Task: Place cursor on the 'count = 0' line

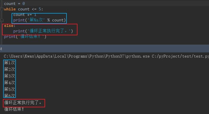Action: (x=14, y=3)
